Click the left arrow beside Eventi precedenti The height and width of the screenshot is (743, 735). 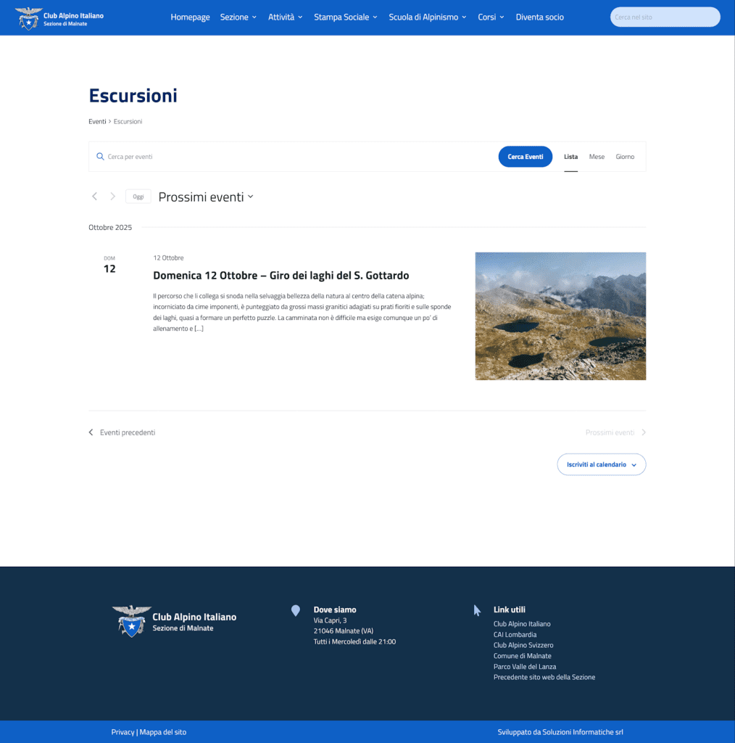pos(92,432)
